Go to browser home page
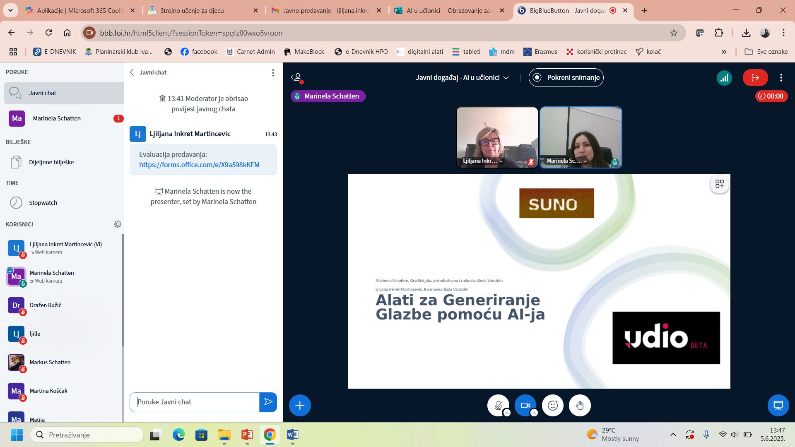 point(67,33)
